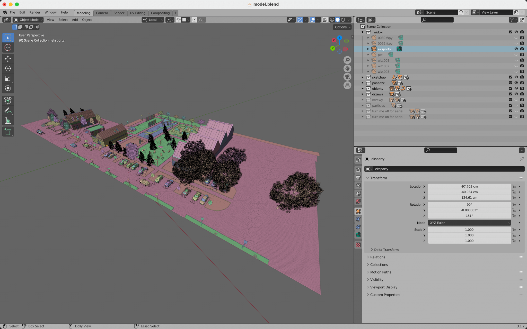Switch to the UV Editing workspace tab
Viewport: 527px width, 329px height.
click(138, 13)
